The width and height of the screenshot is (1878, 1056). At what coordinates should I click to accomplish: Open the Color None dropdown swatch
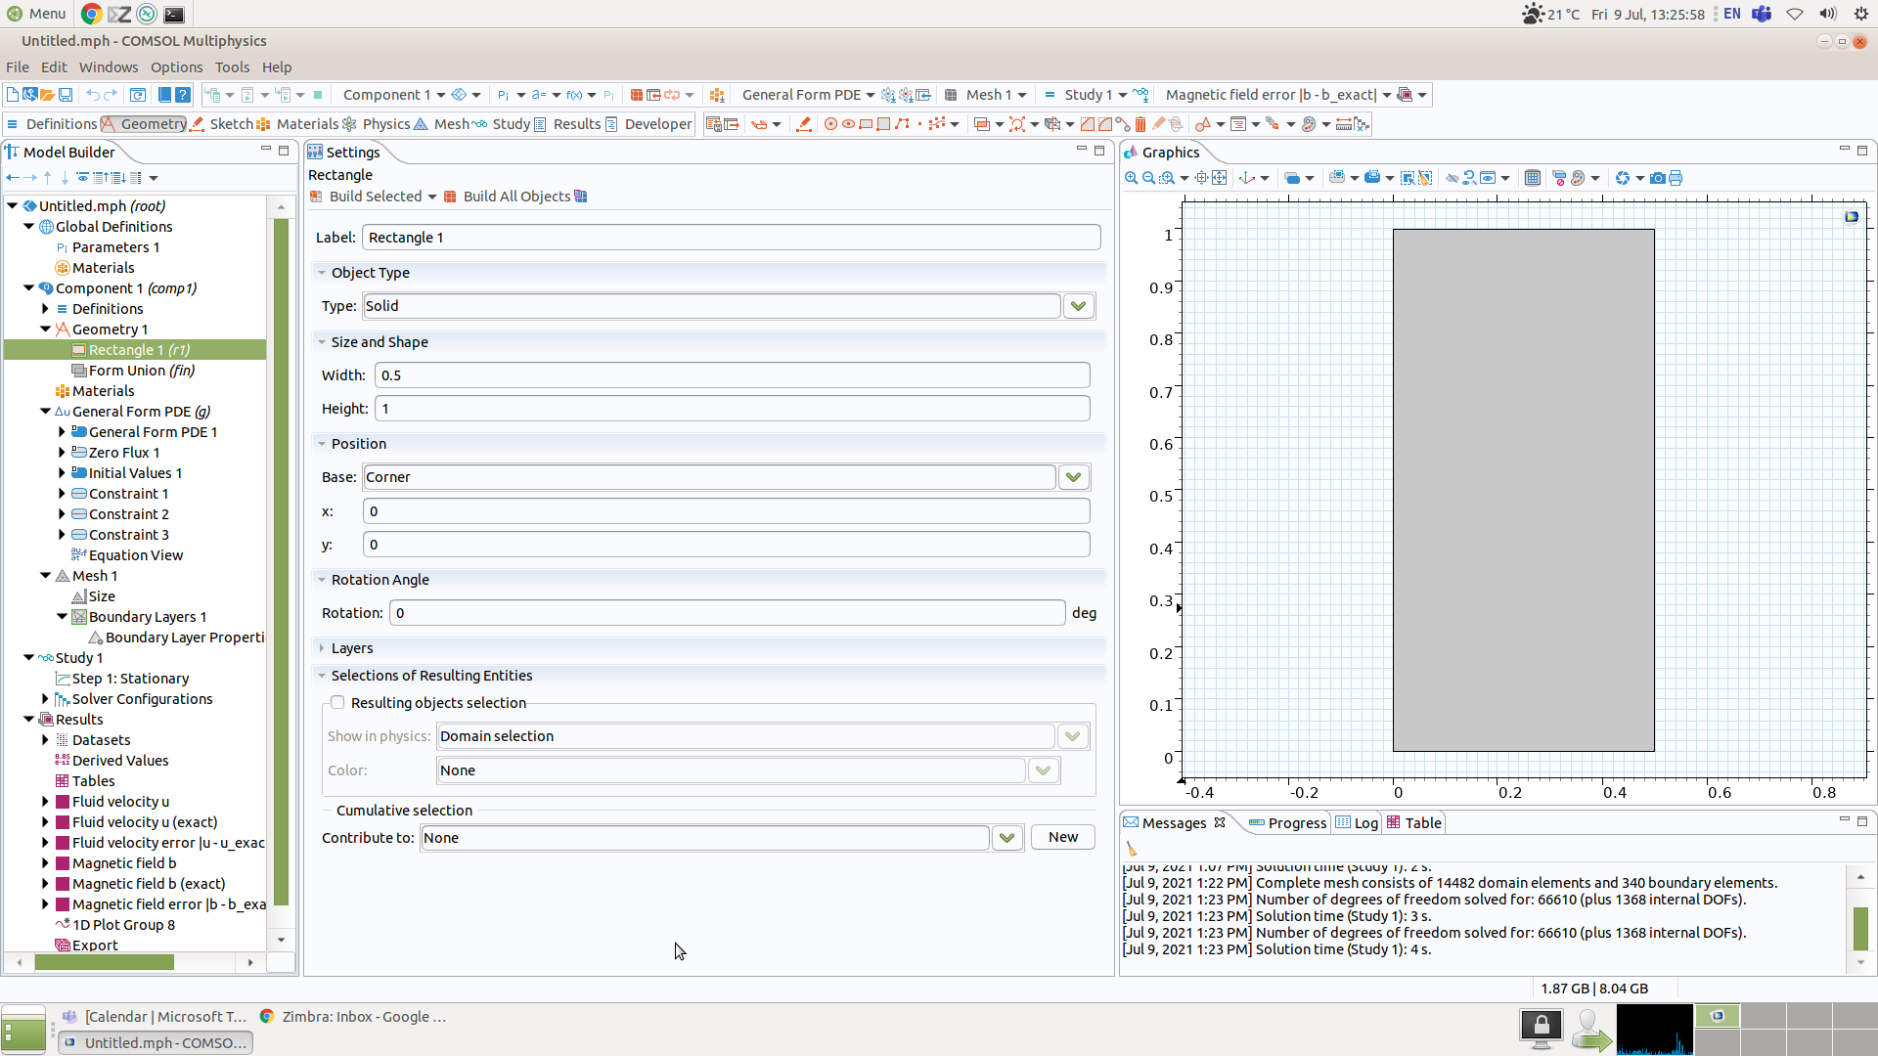pos(1043,770)
